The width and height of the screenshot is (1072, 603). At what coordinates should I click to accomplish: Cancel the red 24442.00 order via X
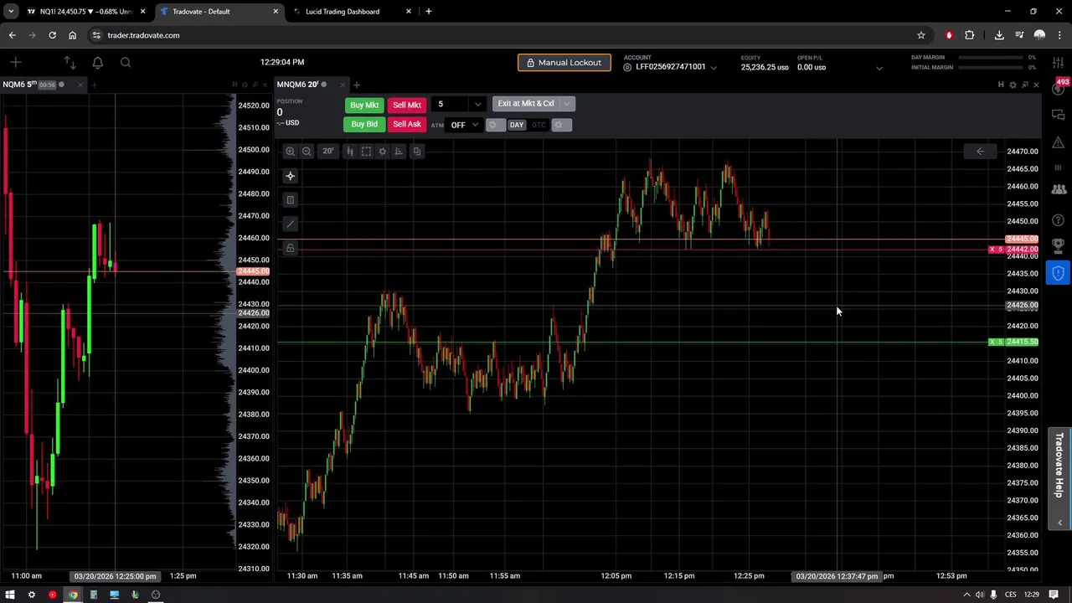point(992,250)
